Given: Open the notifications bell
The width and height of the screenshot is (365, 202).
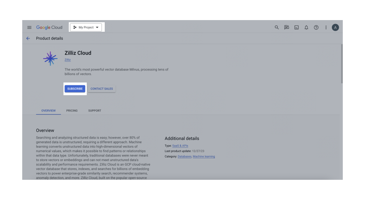Looking at the screenshot, I should click(x=306, y=27).
